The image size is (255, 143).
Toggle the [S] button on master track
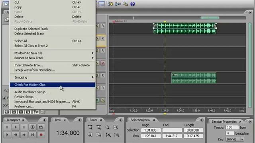click(103, 100)
